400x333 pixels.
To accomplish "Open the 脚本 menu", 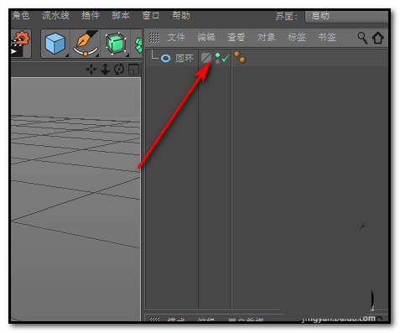I will [121, 15].
